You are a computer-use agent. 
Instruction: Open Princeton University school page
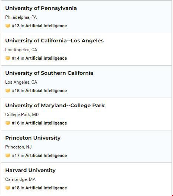click(x=33, y=138)
